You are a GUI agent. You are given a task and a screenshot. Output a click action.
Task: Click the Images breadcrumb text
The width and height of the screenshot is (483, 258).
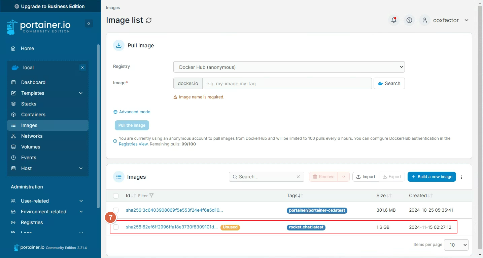[113, 7]
